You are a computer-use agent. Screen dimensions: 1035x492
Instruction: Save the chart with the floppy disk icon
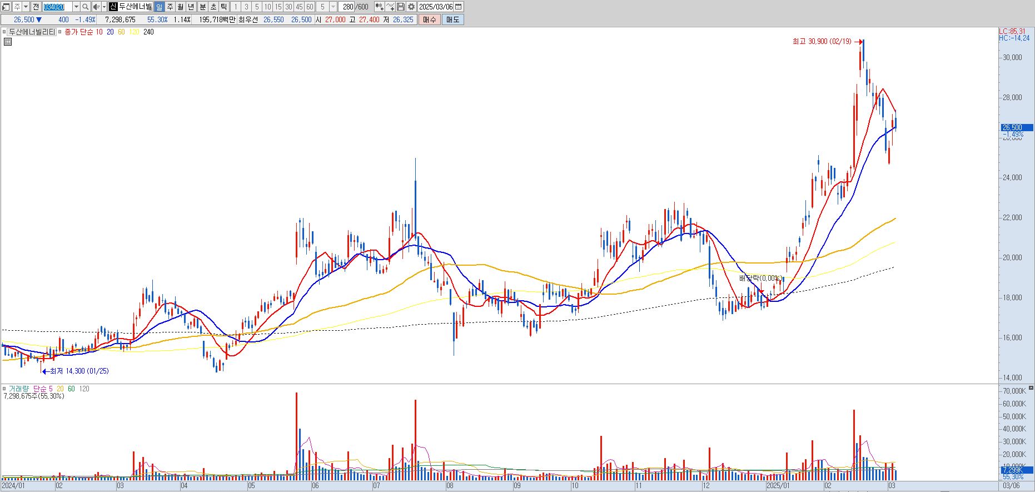[x=400, y=7]
